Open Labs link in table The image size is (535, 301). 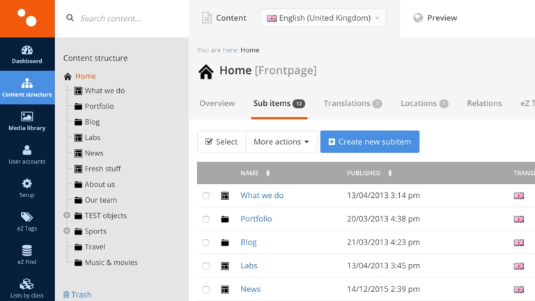pos(249,265)
